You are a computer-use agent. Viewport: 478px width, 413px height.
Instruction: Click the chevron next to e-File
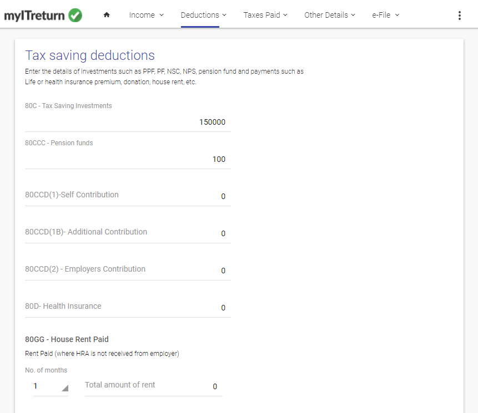point(397,15)
